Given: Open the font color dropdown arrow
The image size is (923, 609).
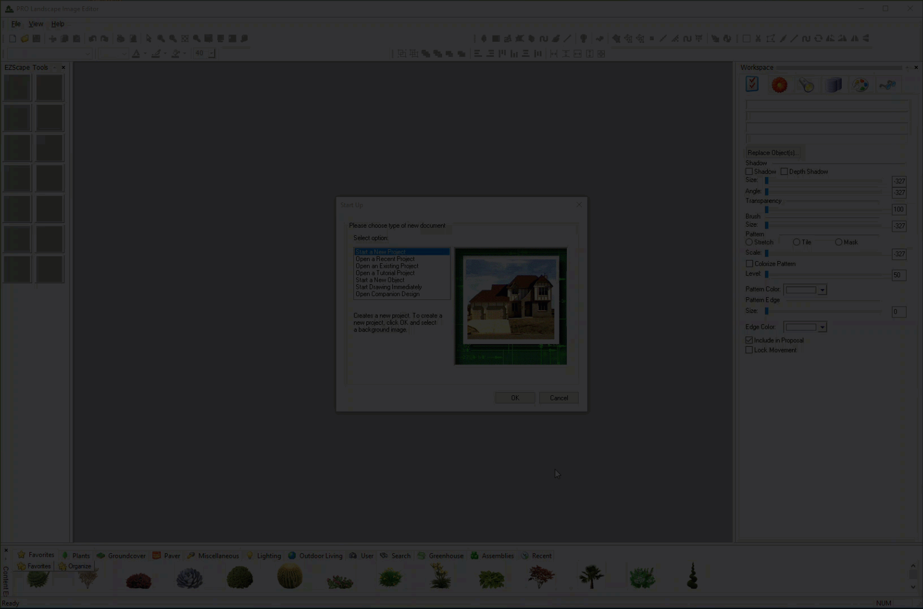Looking at the screenshot, I should (x=145, y=54).
